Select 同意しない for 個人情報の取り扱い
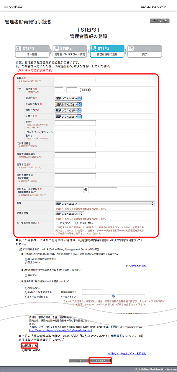Image resolution: width=177 pixels, height=372 pixels. (x=24, y=350)
